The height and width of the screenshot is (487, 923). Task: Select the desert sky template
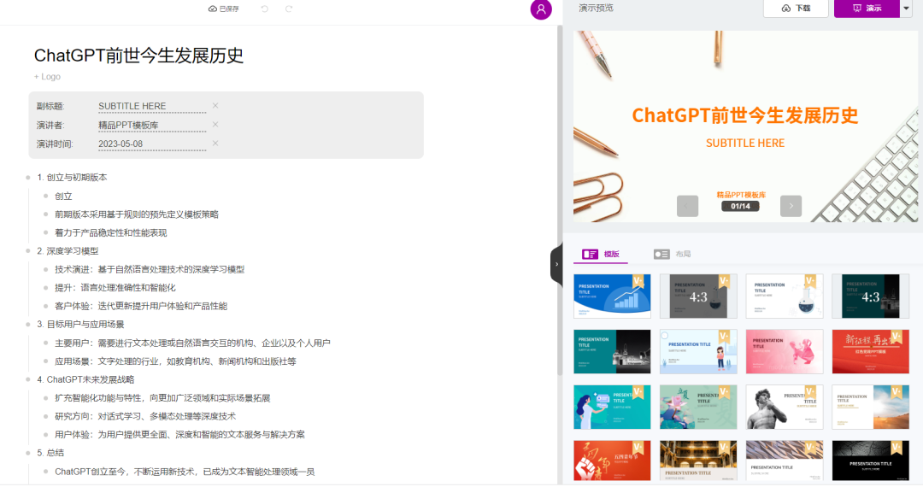click(x=871, y=407)
